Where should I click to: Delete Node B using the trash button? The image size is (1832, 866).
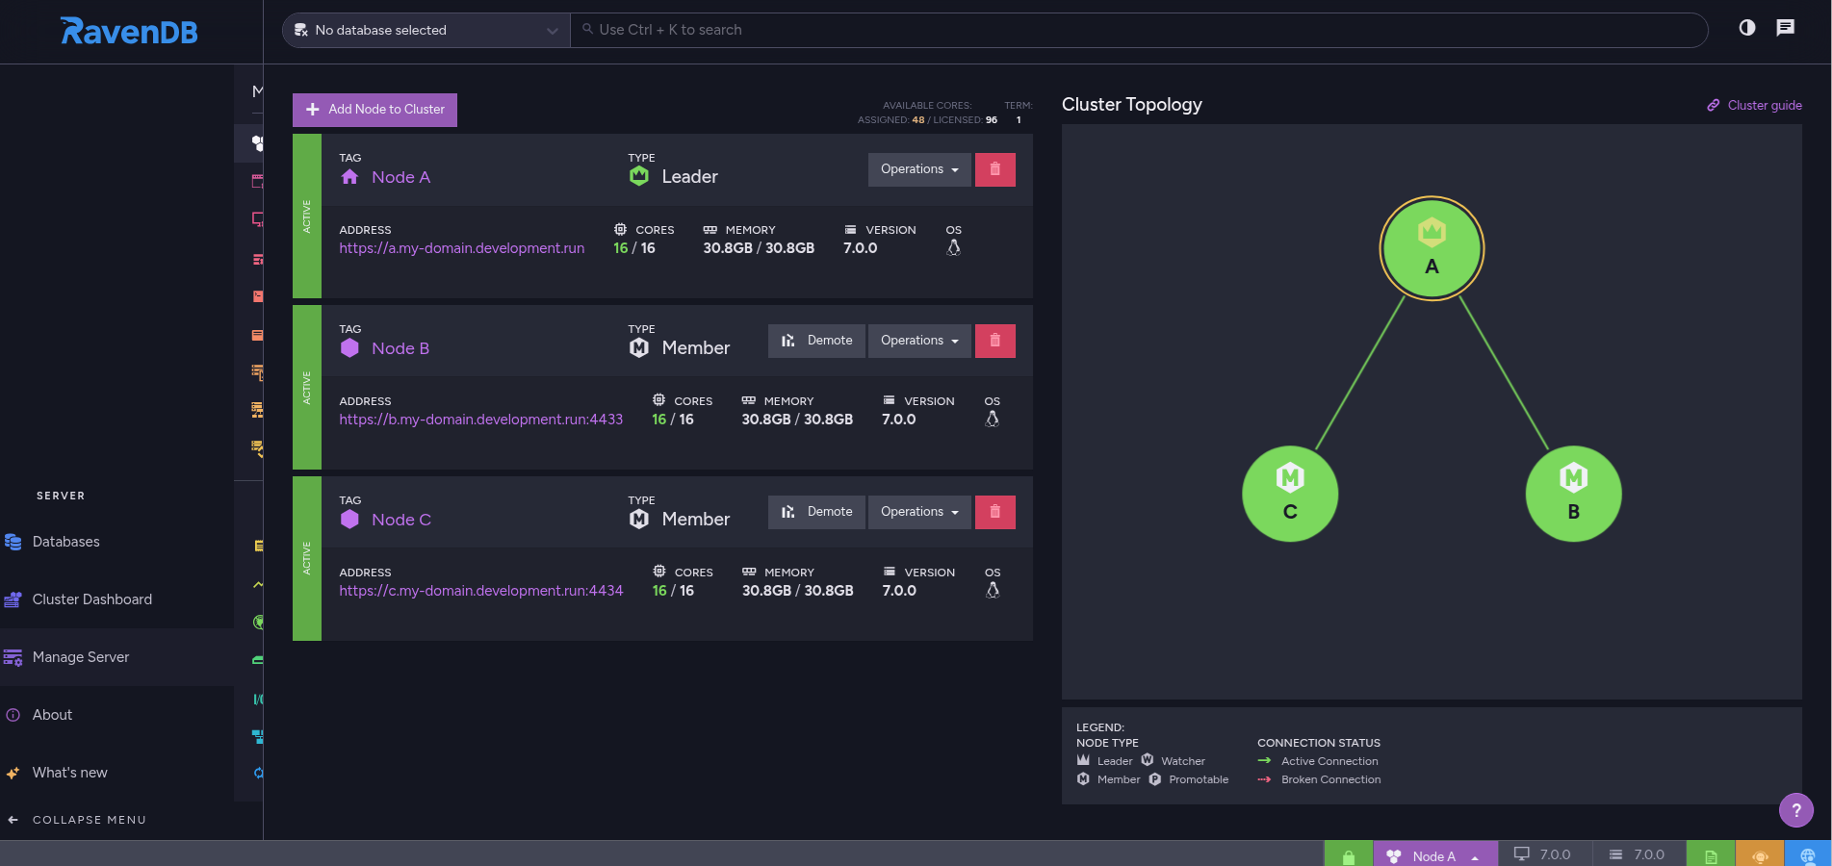[x=995, y=341]
